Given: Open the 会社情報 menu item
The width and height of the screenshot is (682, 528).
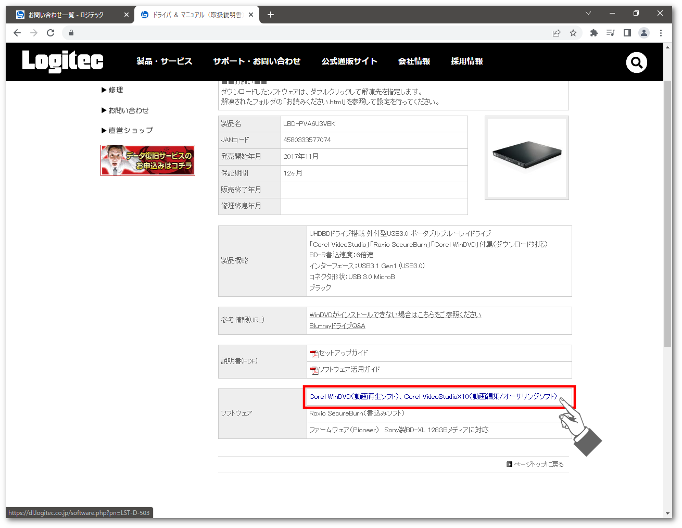Looking at the screenshot, I should click(414, 61).
